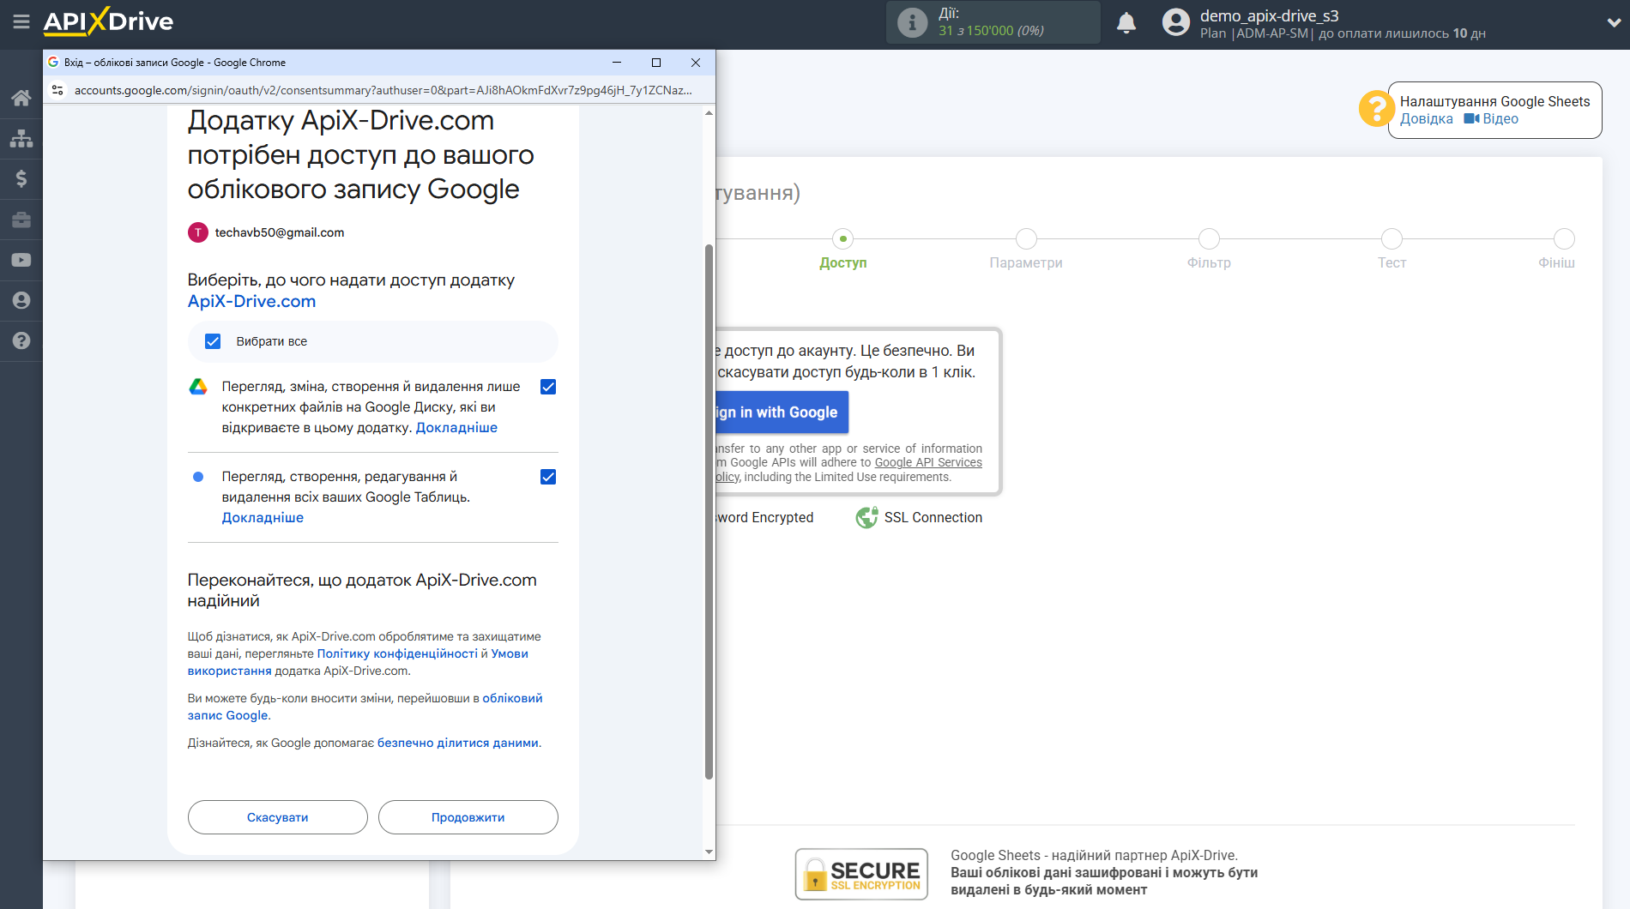Viewport: 1630px width, 909px height.
Task: Close the Google sign-in popup window
Action: point(696,63)
